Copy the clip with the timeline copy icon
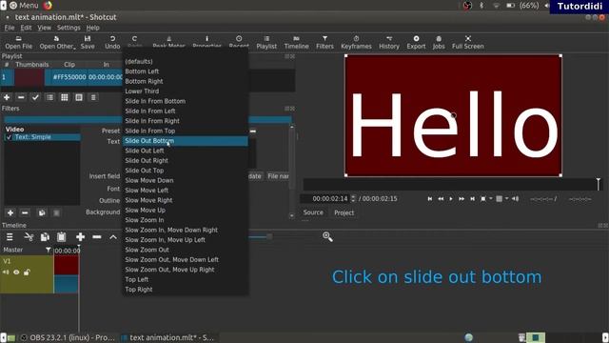This screenshot has width=609, height=343. click(x=45, y=237)
